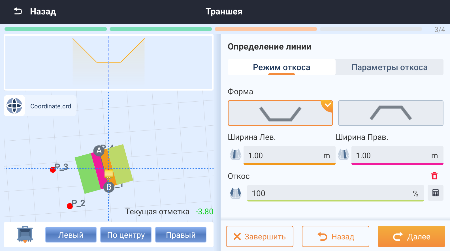
Task: Select the embankment shape form
Action: click(391, 113)
